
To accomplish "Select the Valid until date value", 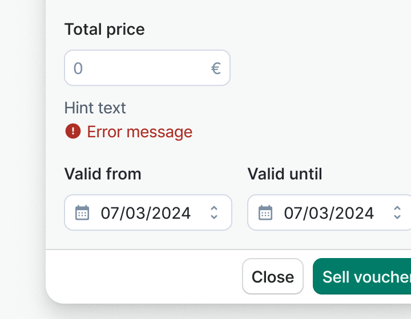I will pyautogui.click(x=329, y=213).
